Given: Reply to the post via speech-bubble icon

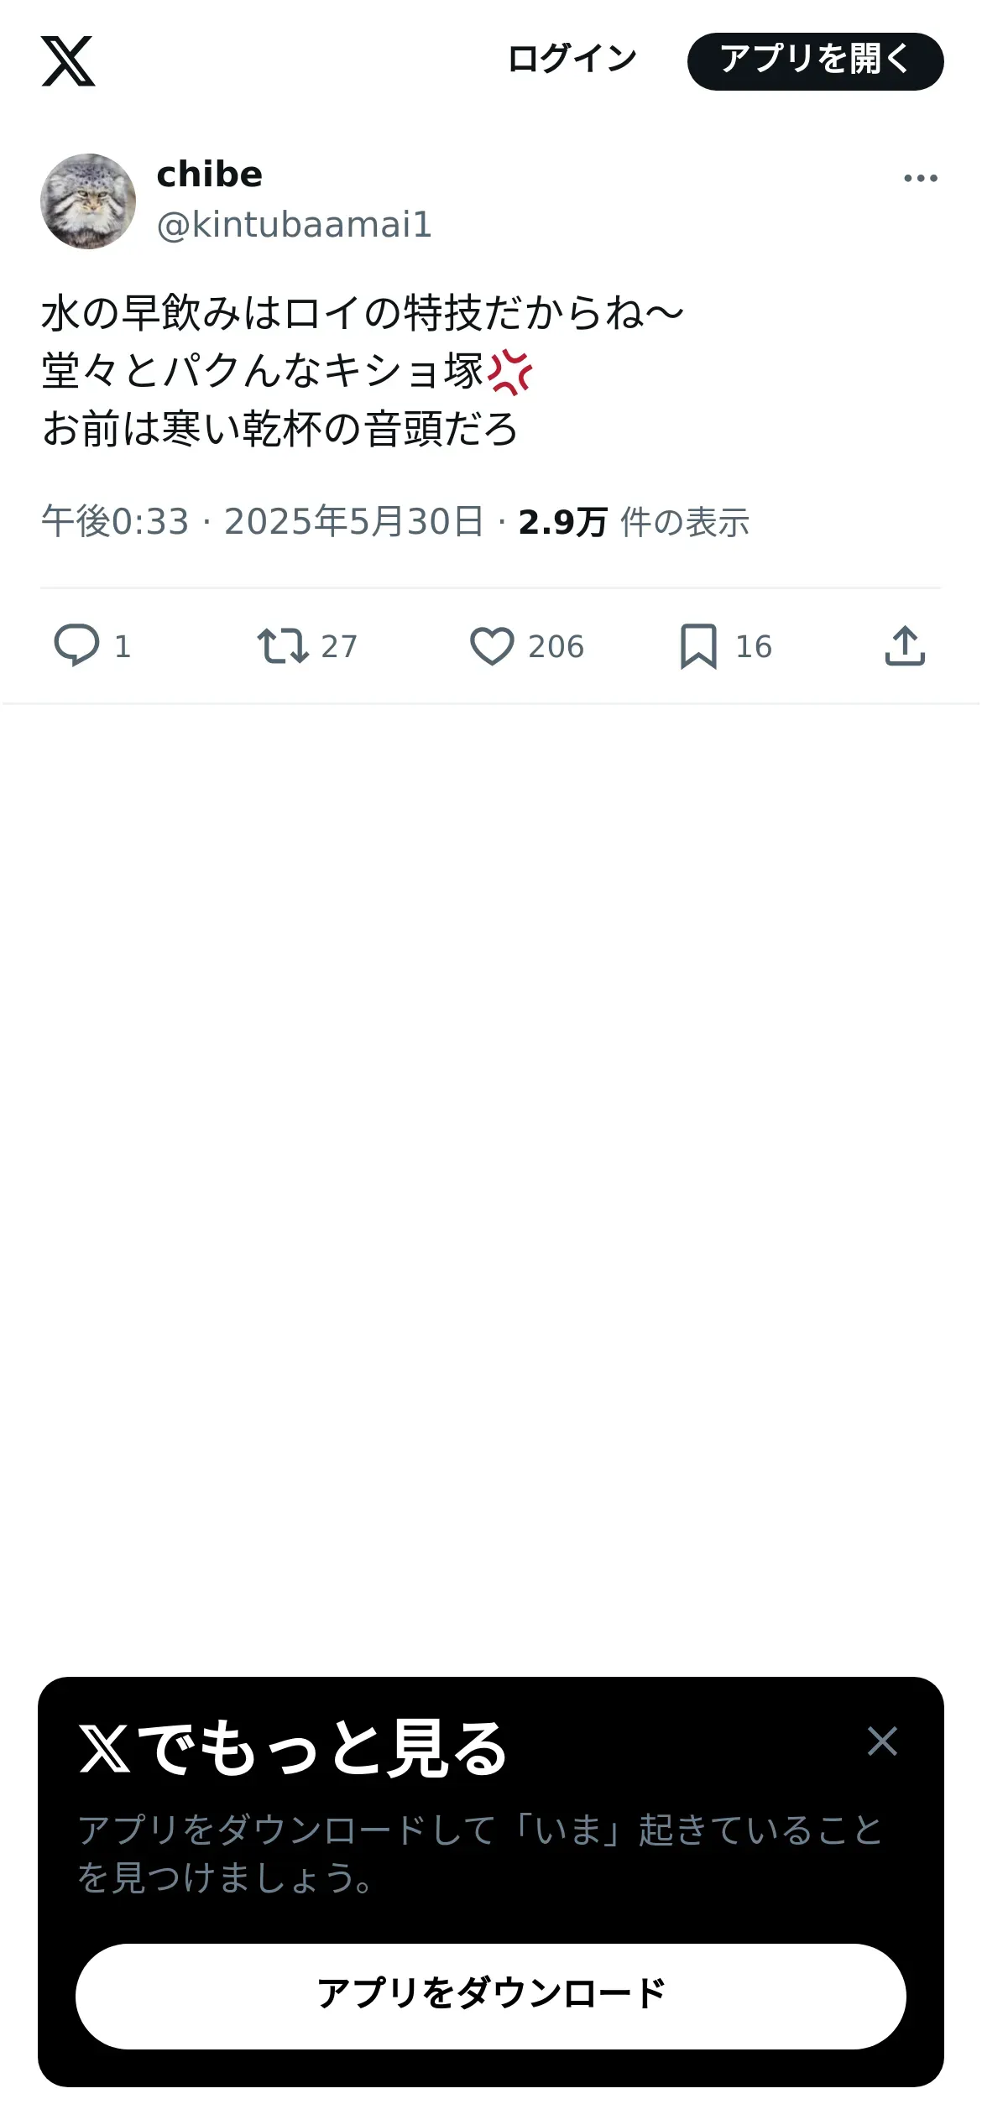Looking at the screenshot, I should tap(76, 645).
